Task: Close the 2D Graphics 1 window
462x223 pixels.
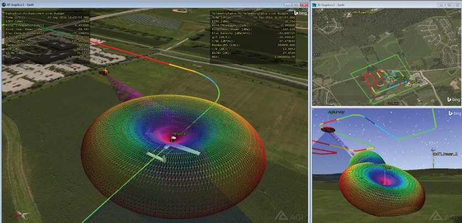Action: [x=456, y=5]
